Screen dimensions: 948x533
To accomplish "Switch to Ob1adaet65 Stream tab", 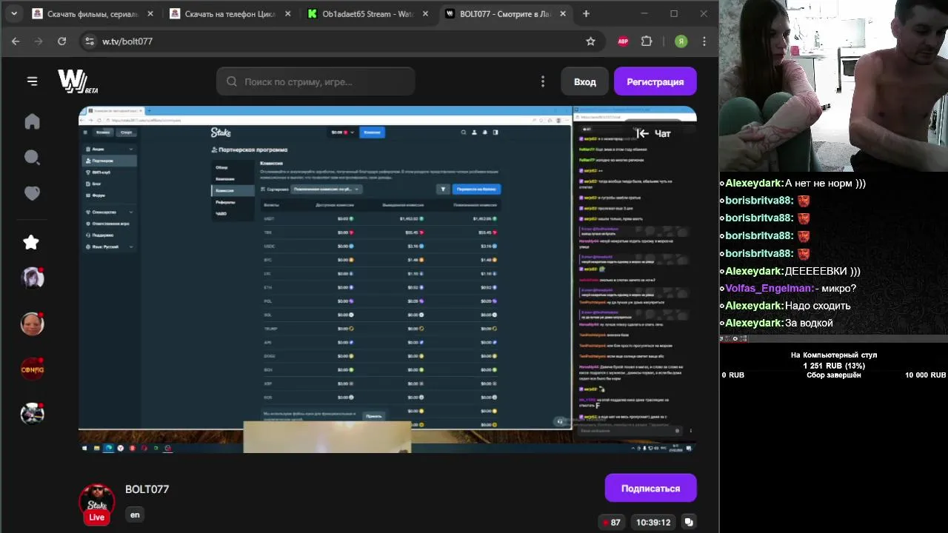I will pos(367,13).
